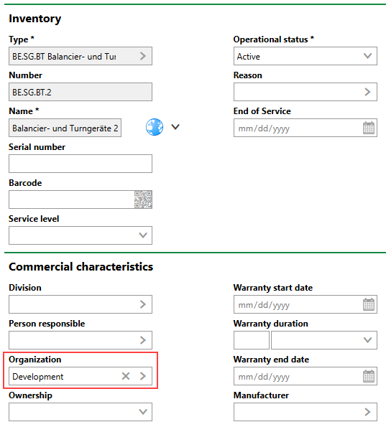Clear the Development organization with X
This screenshot has height=427, width=386.
126,376
